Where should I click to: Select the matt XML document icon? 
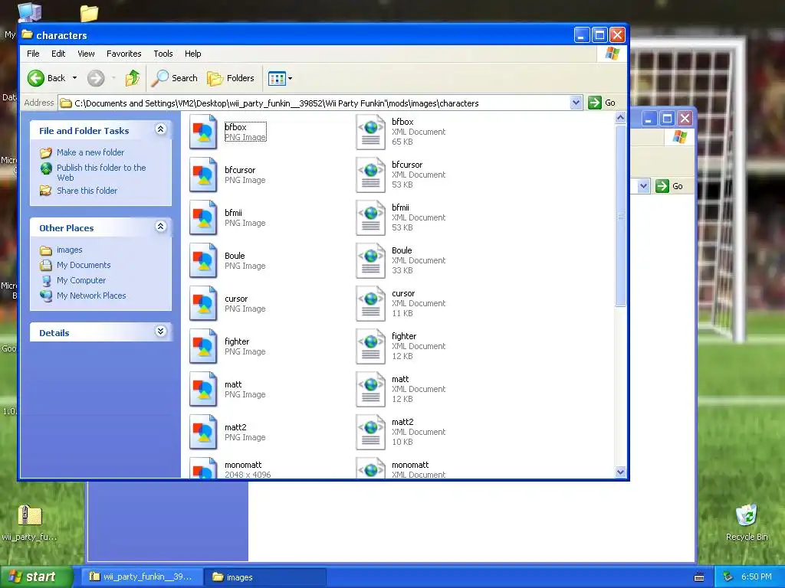tap(370, 390)
